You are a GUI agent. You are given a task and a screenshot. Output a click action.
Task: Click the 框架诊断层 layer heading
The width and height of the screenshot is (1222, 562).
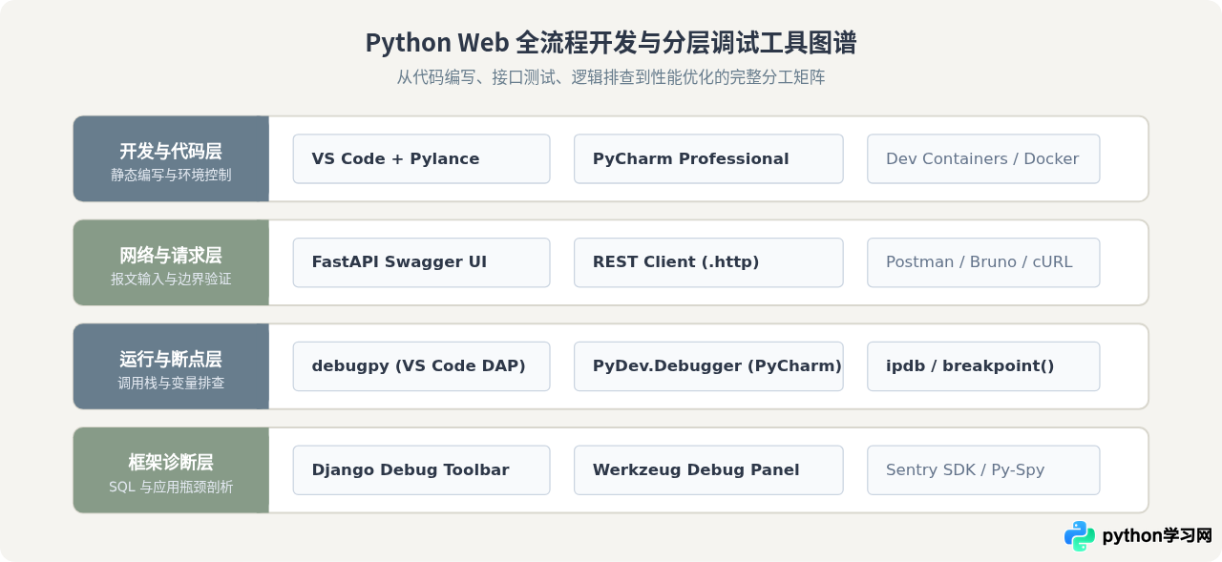(x=171, y=463)
